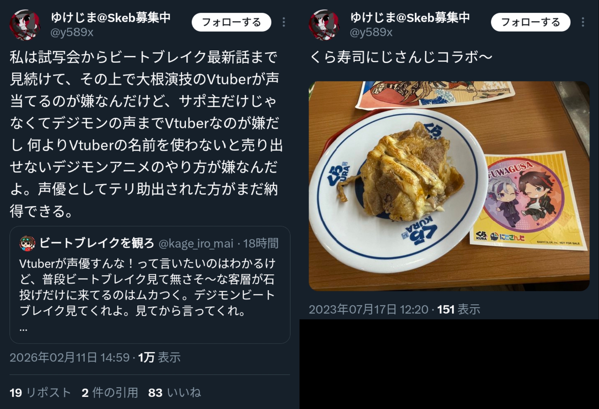Screen dimensions: 599x409
Task: Expand the quoted tweet's trailing ellipsis
Action: [23, 330]
